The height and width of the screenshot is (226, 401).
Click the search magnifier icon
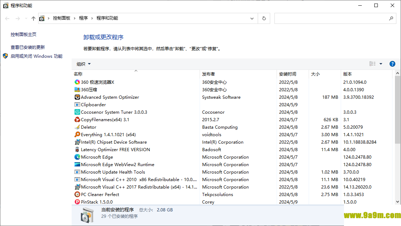pos(391,19)
